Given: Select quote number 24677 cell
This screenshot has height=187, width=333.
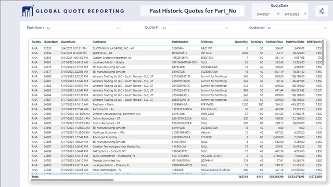Looking at the screenshot, I should [x=47, y=72].
